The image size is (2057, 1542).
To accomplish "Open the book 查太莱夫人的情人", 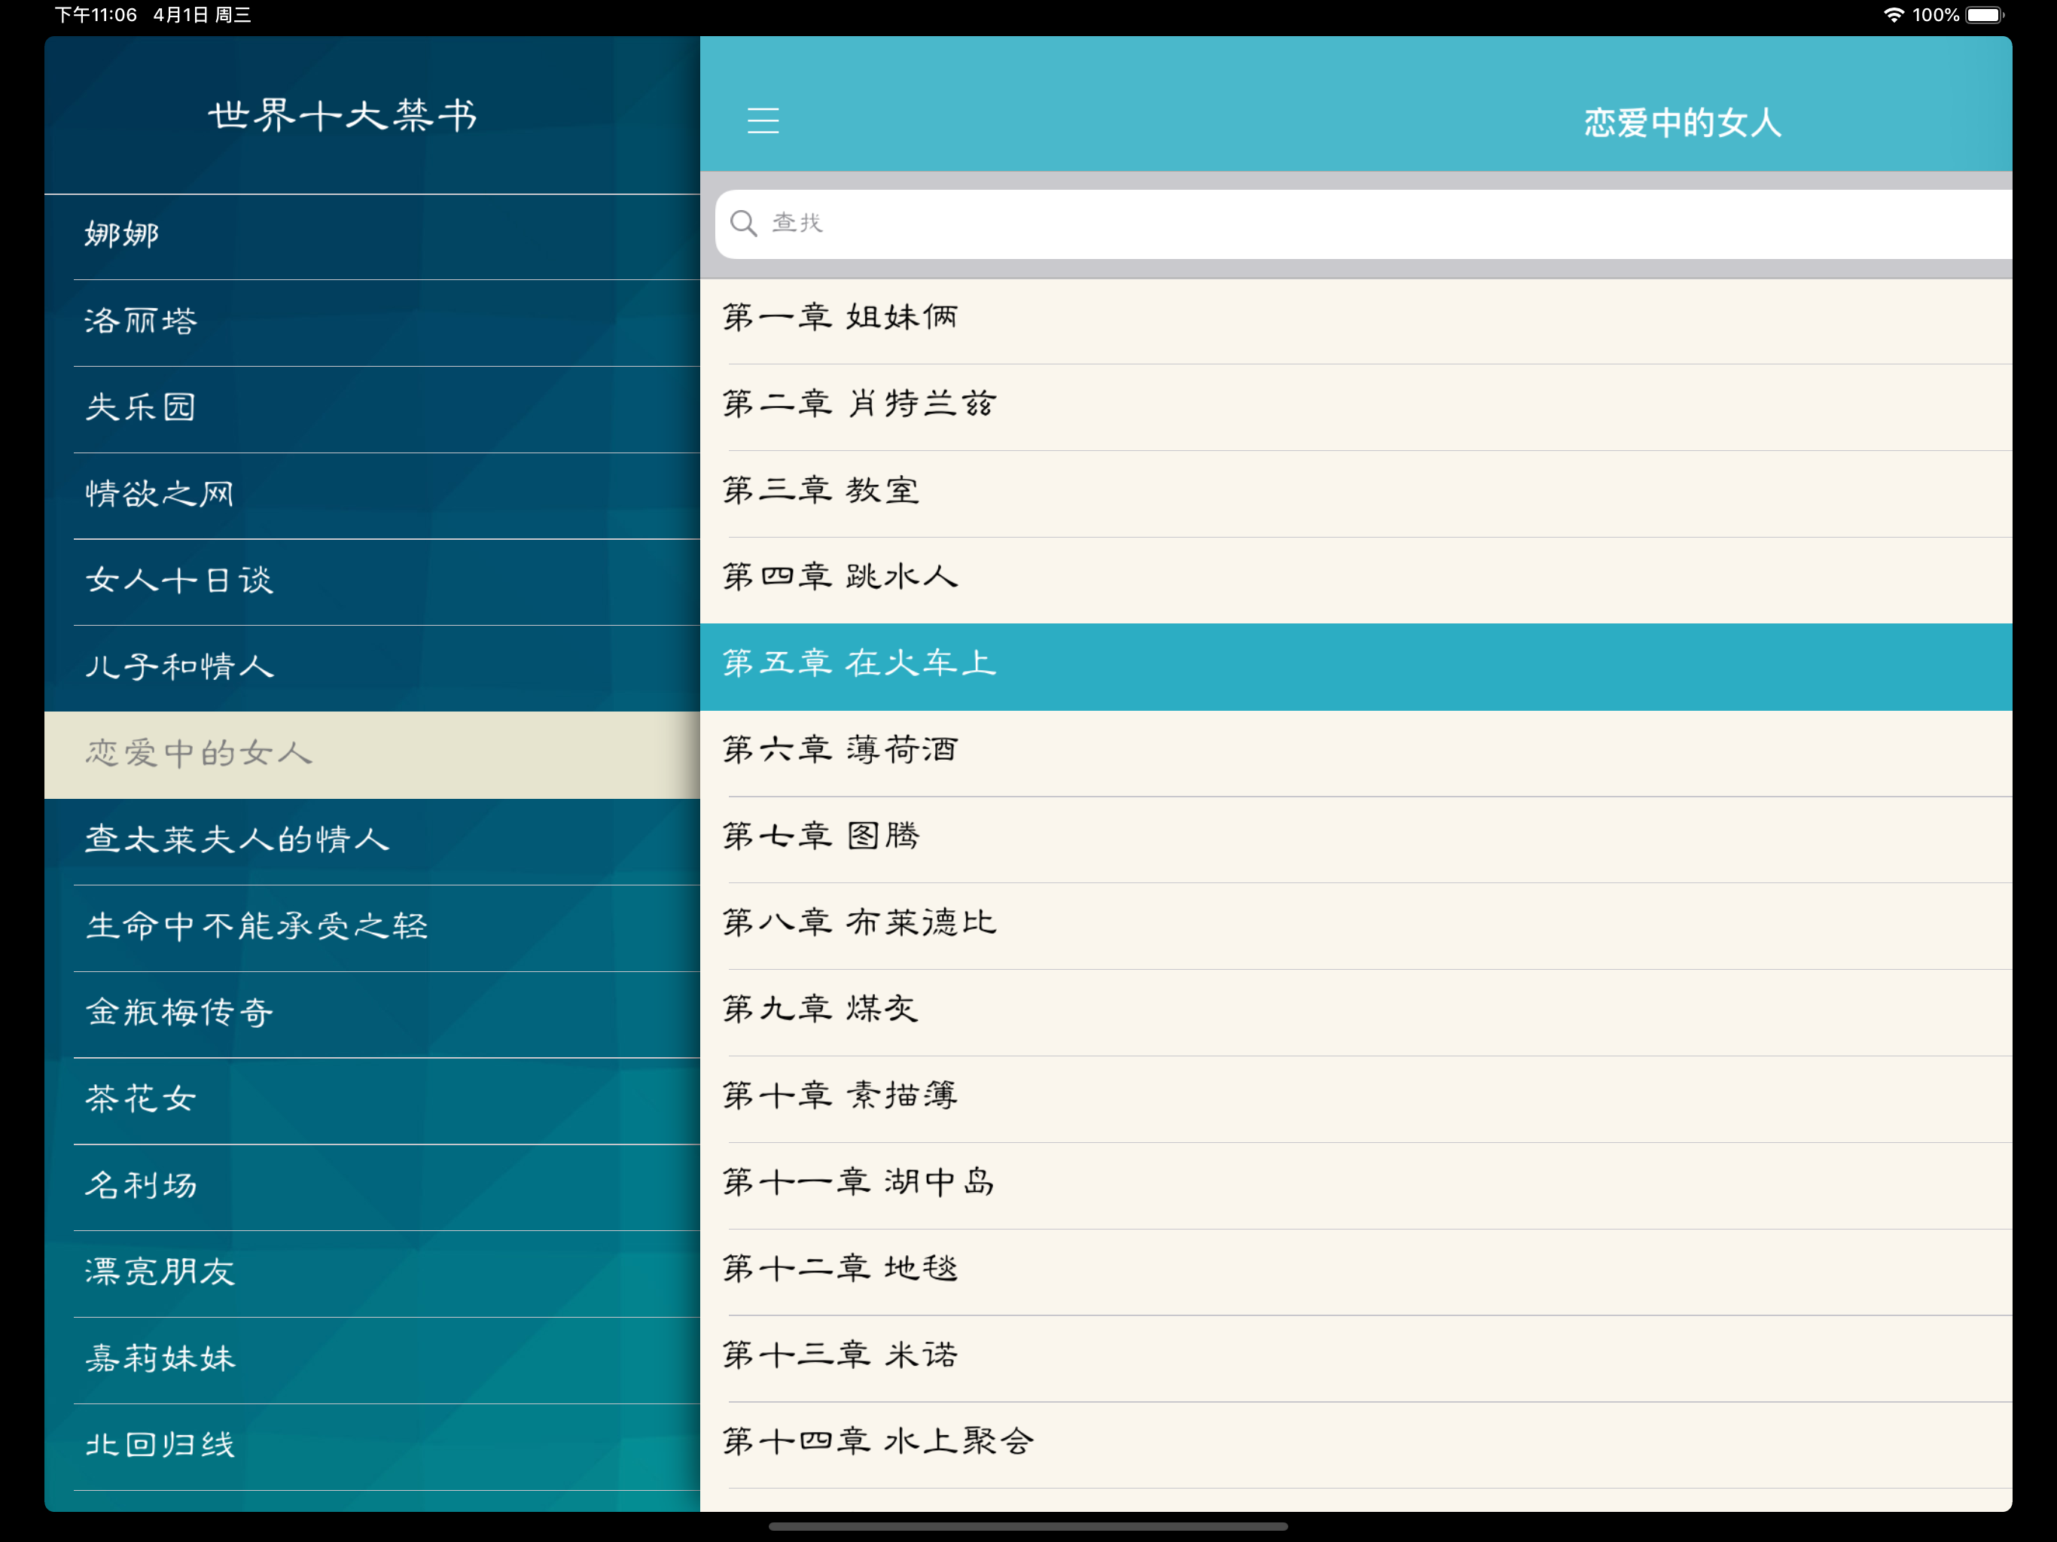I will click(x=372, y=842).
